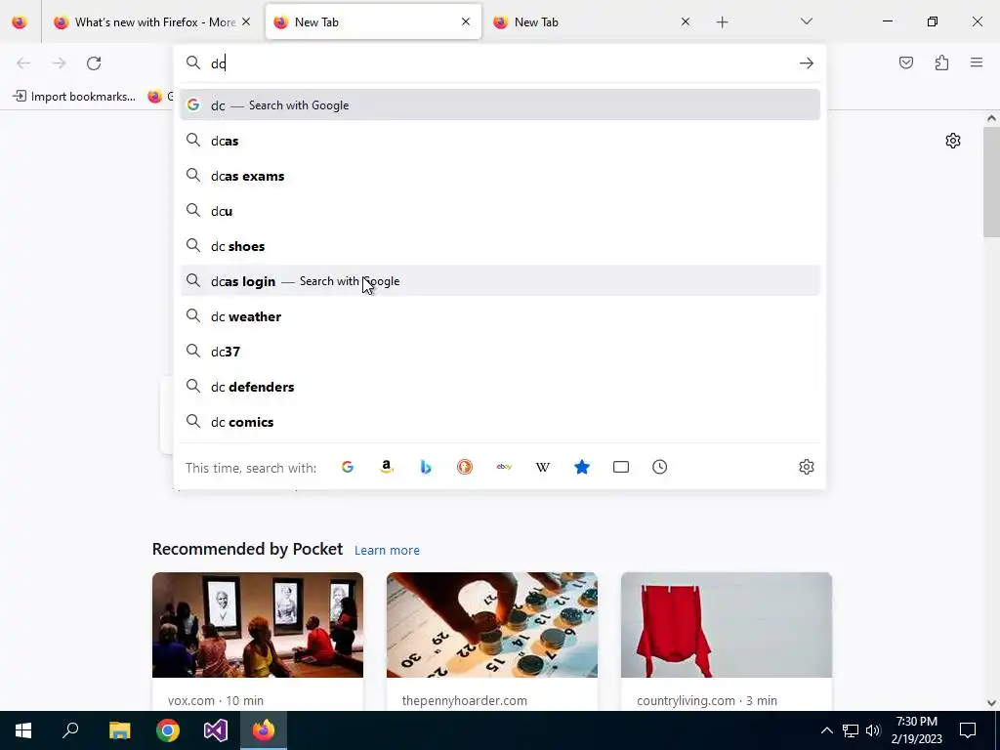
Task: Search in Bookmarks star icon
Action: pos(582,467)
